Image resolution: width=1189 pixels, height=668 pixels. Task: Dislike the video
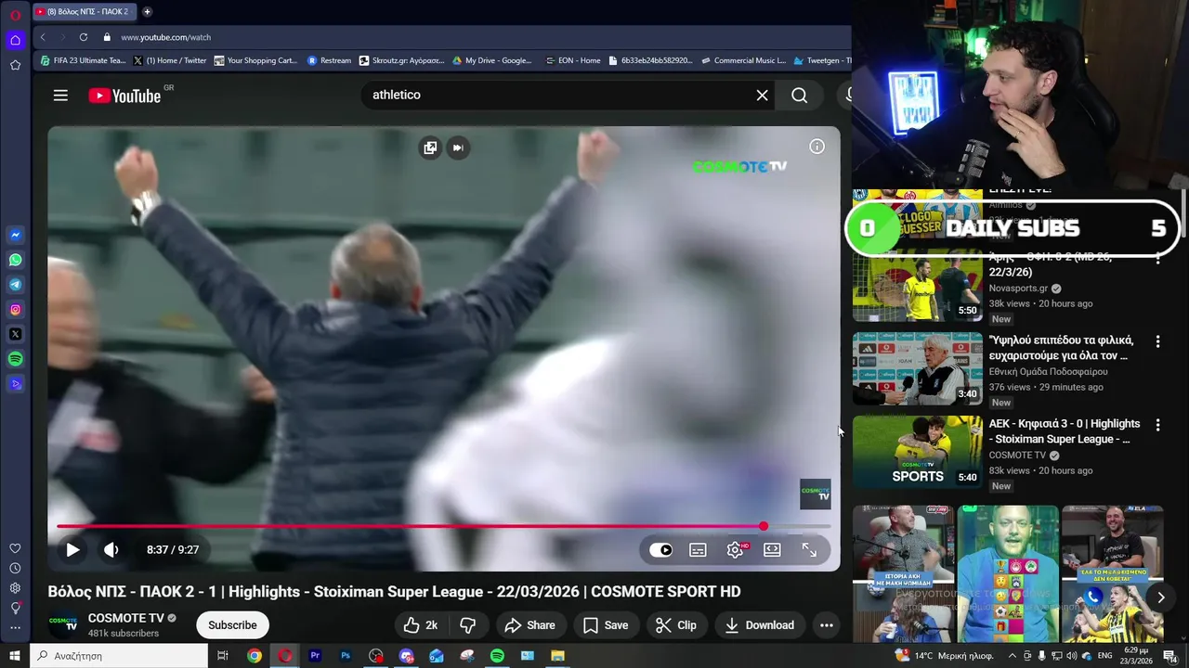click(468, 625)
